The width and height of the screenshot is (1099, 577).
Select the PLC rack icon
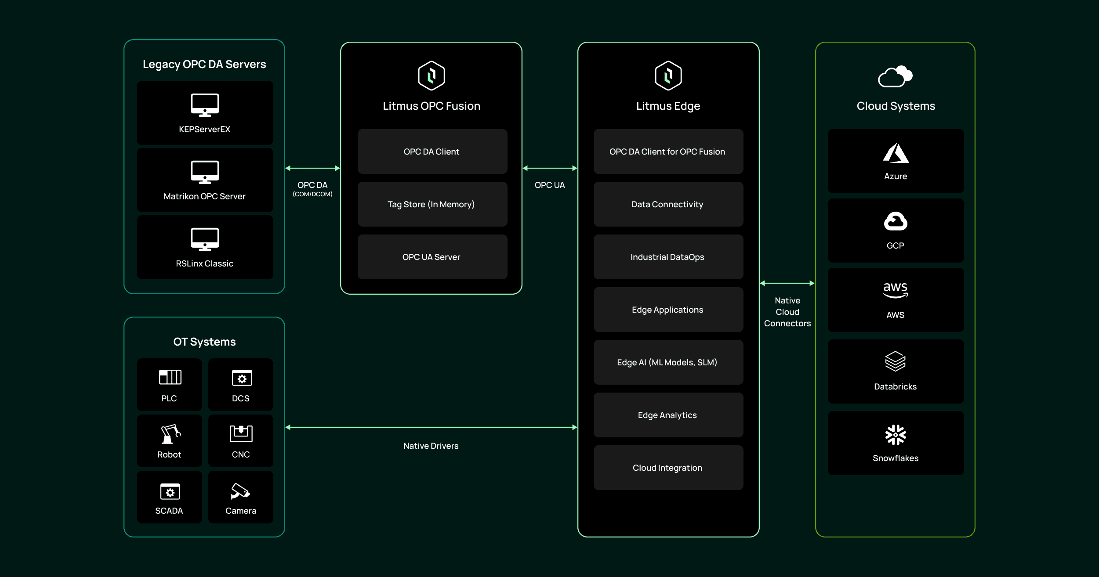[x=170, y=377]
